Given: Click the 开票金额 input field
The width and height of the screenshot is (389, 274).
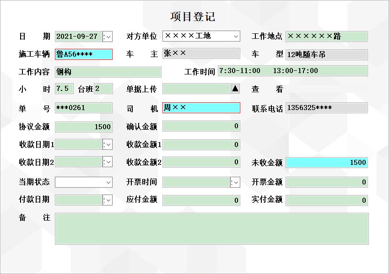Looking at the screenshot, I should pos(326,182).
